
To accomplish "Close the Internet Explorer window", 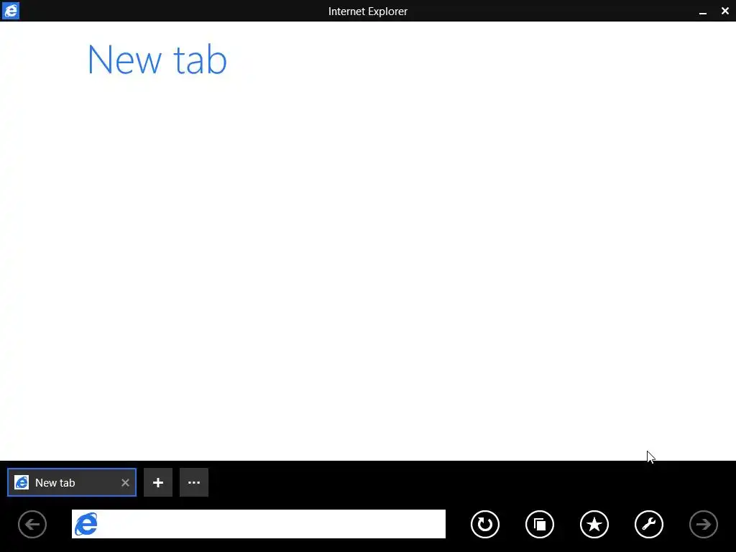I will [725, 11].
